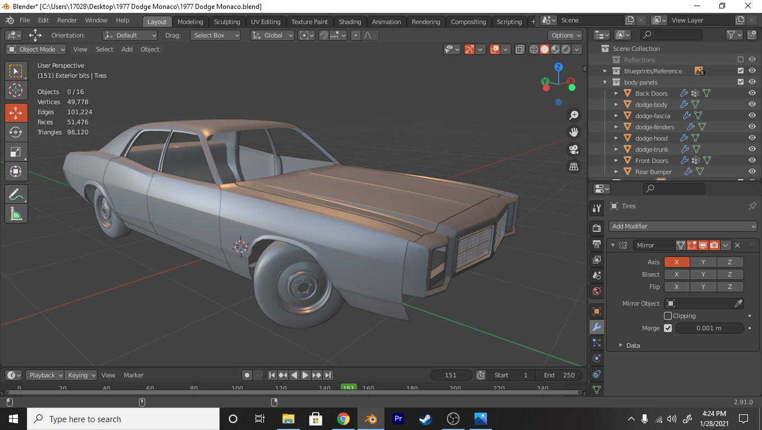Uncheck the Blueprints/Reference collection checkbox
Screen dimensions: 762x430
(x=741, y=71)
